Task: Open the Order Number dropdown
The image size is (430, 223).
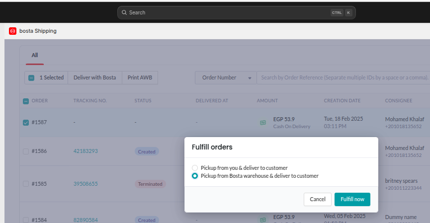Action: point(226,78)
